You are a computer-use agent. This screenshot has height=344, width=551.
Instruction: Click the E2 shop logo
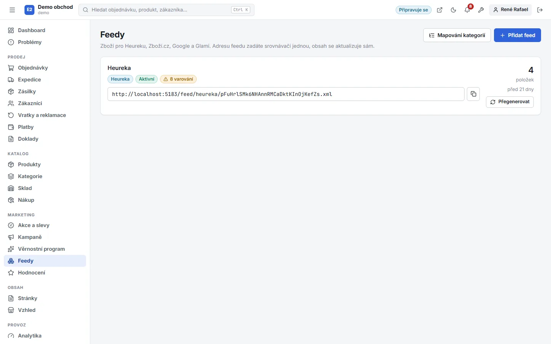point(29,10)
